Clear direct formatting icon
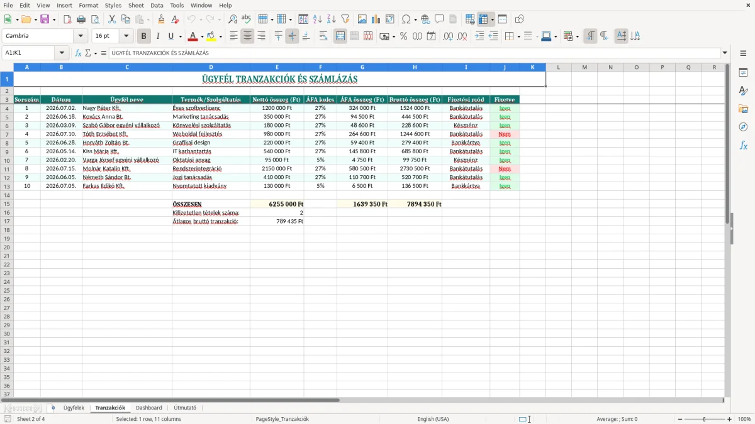The width and height of the screenshot is (755, 424). (x=176, y=19)
